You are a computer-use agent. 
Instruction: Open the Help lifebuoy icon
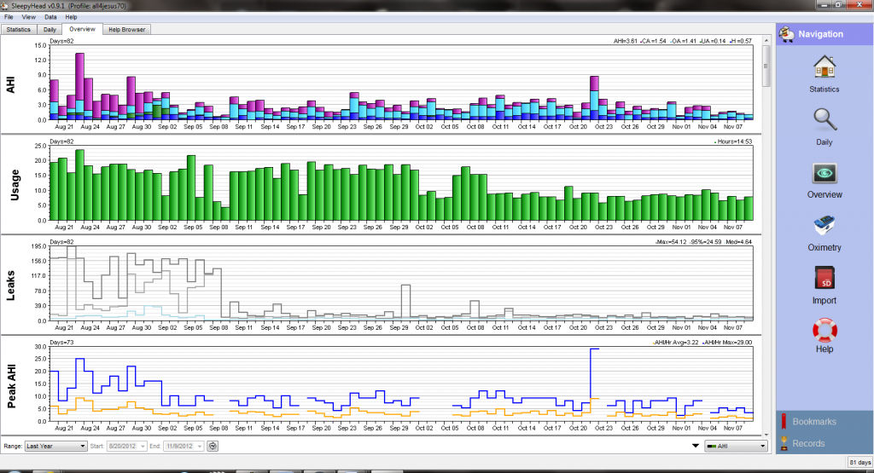point(824,330)
